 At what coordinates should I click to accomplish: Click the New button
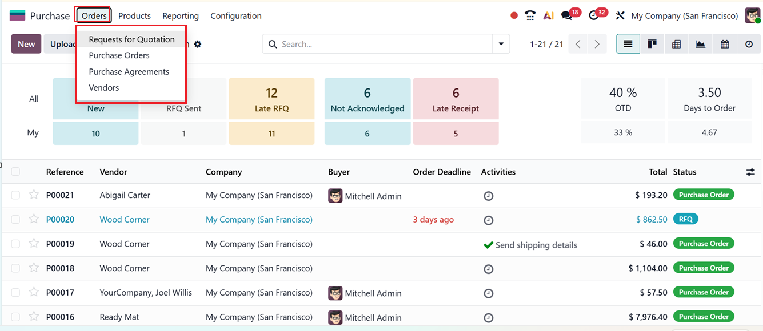click(26, 43)
